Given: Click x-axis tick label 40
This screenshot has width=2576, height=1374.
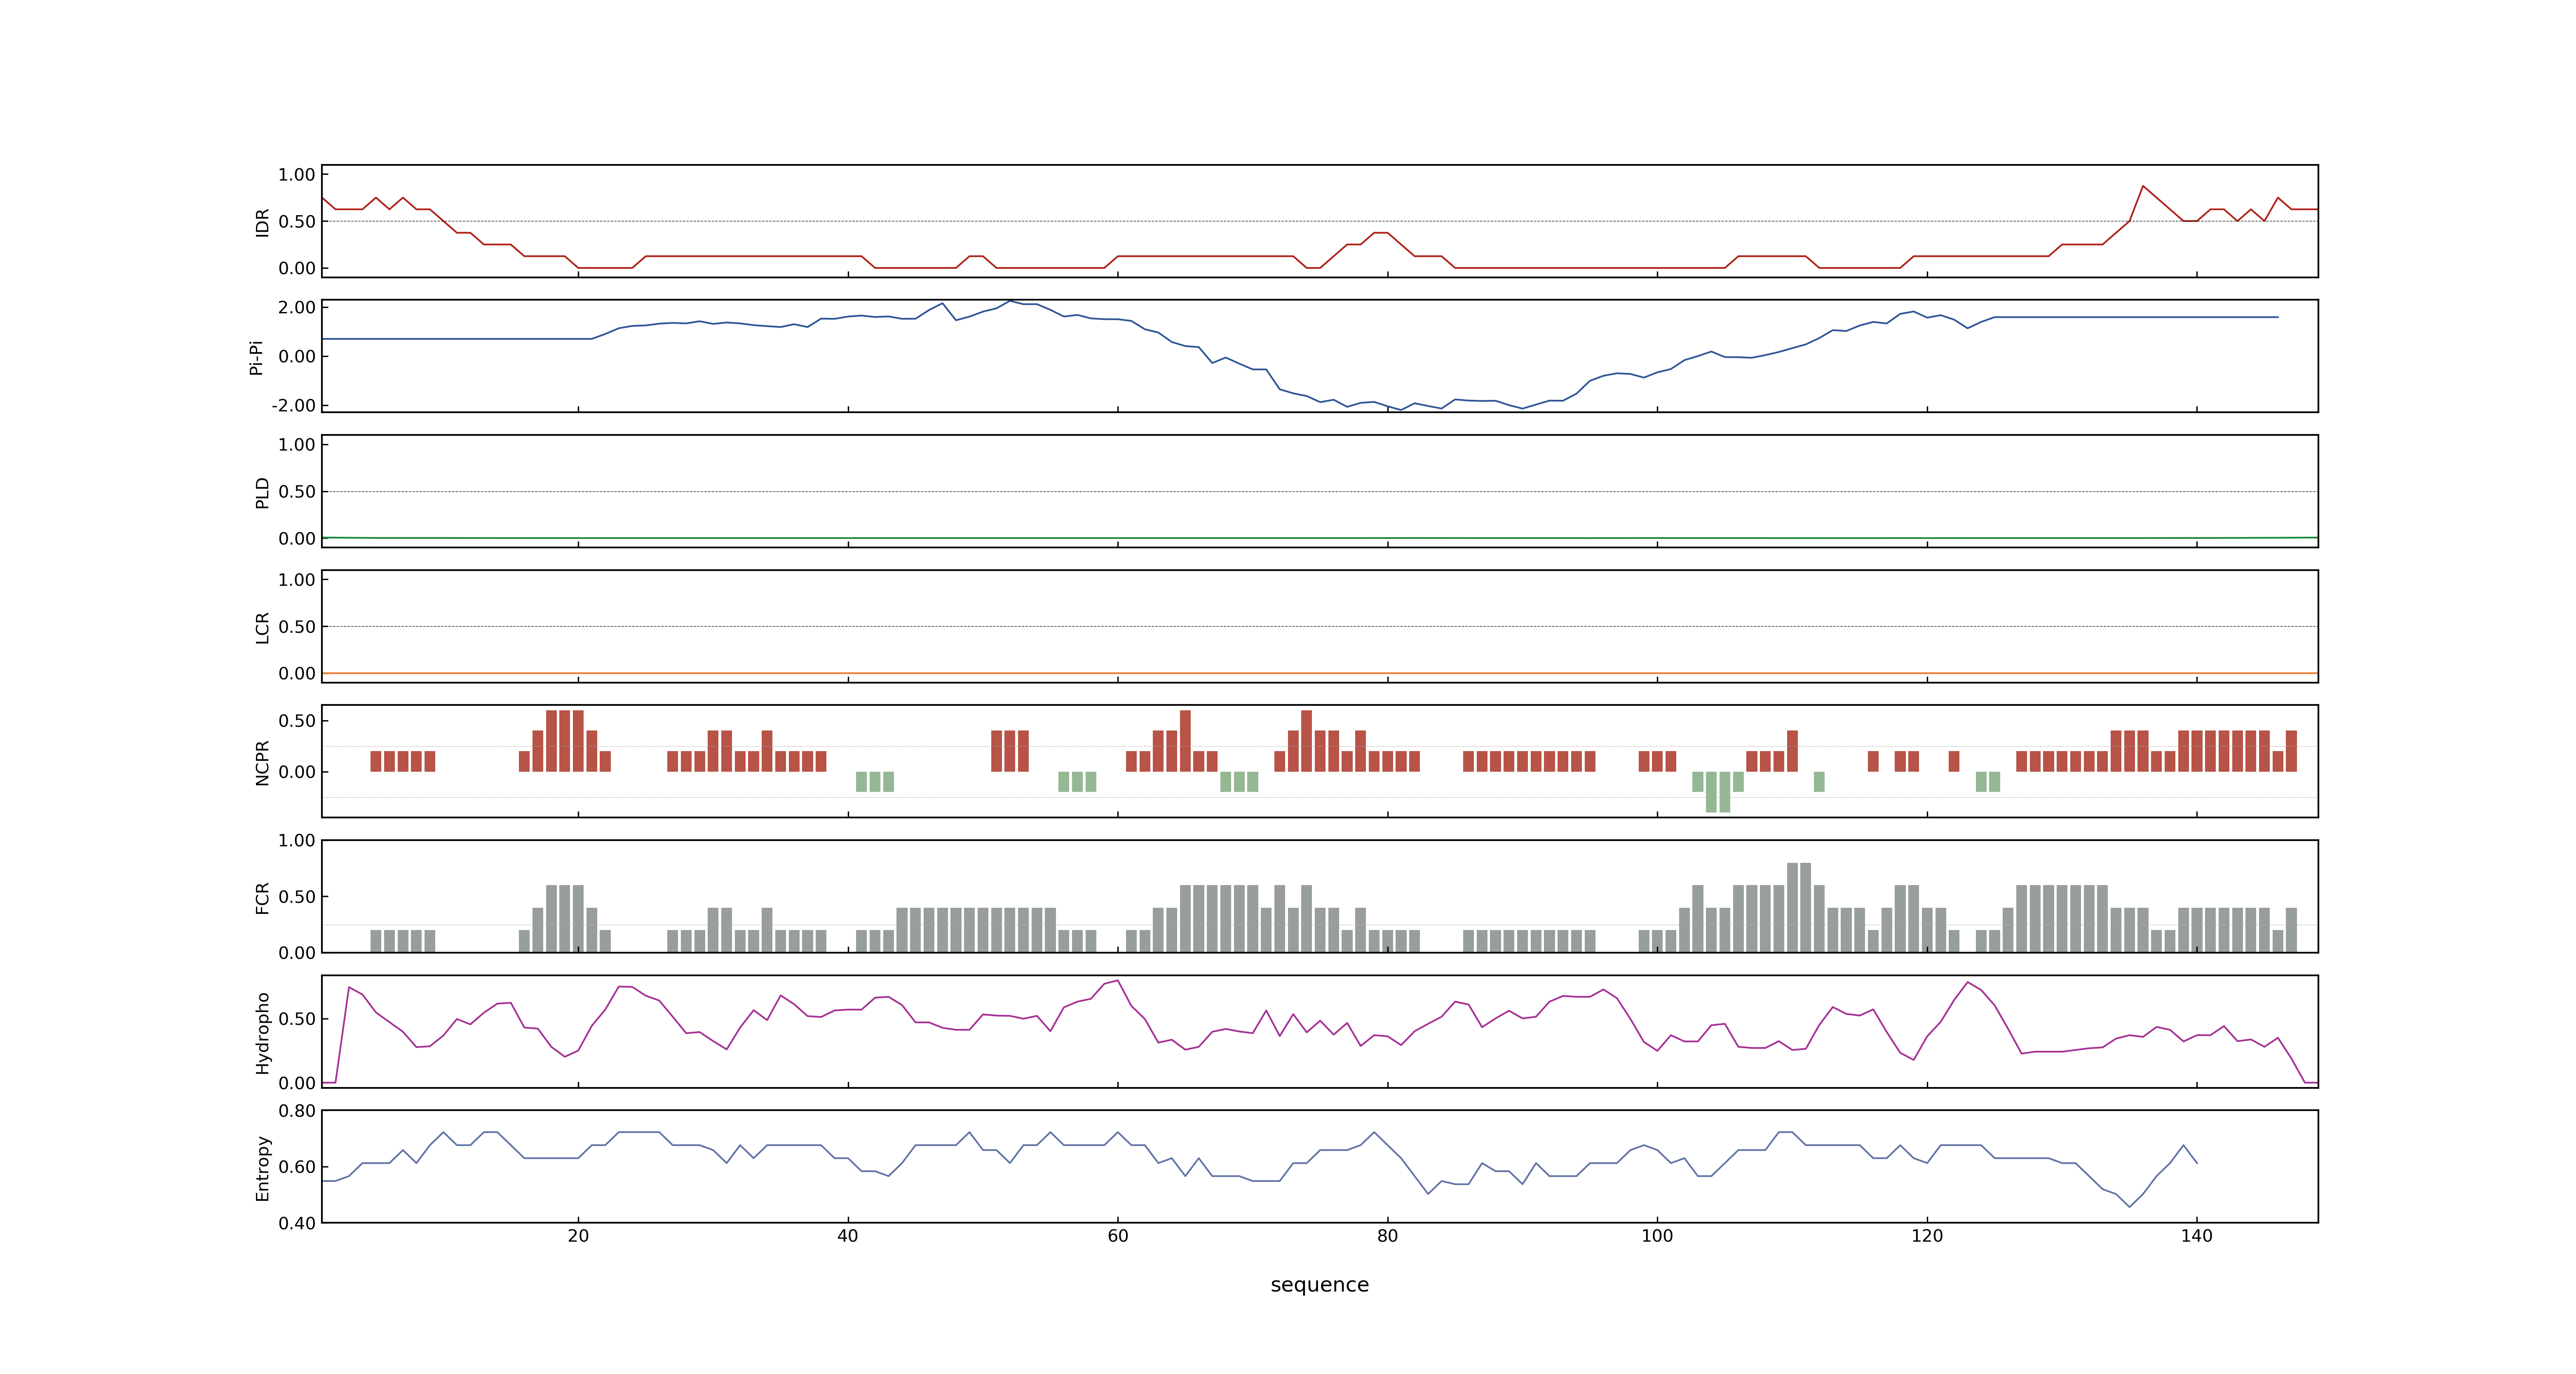Looking at the screenshot, I should click(x=848, y=1236).
